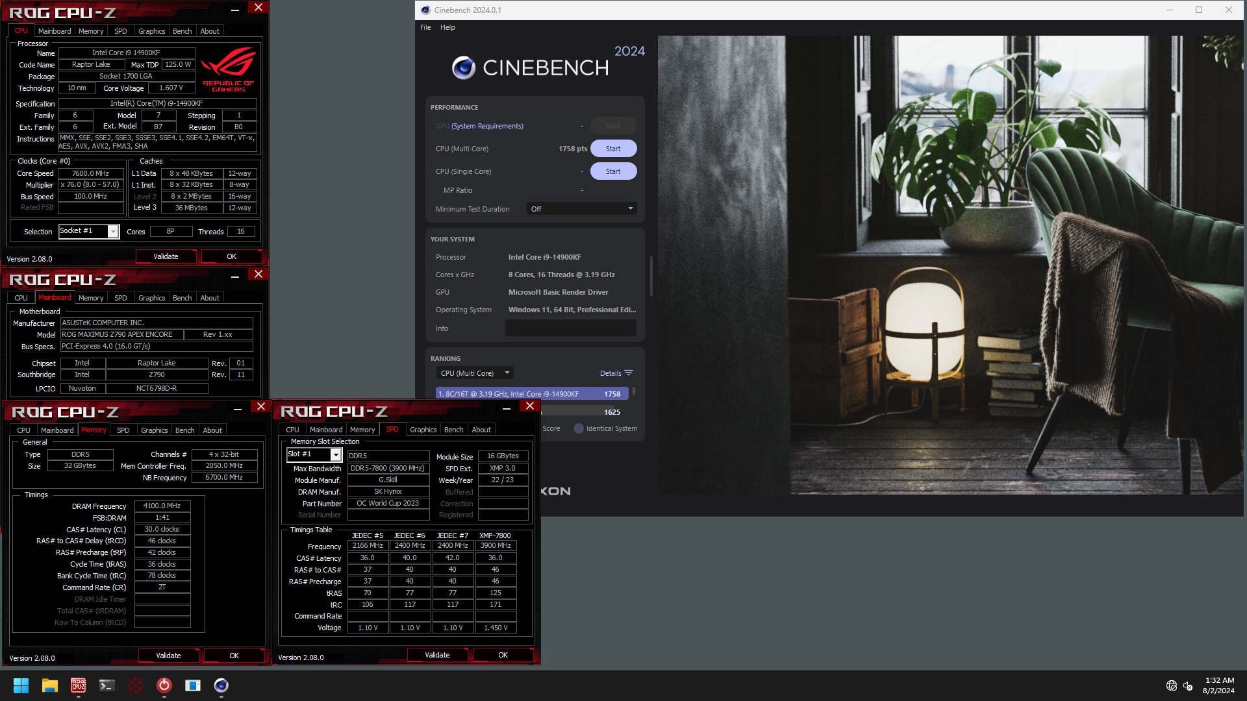Click the Core Voltage value 1.607 V
The width and height of the screenshot is (1247, 701).
pyautogui.click(x=171, y=88)
